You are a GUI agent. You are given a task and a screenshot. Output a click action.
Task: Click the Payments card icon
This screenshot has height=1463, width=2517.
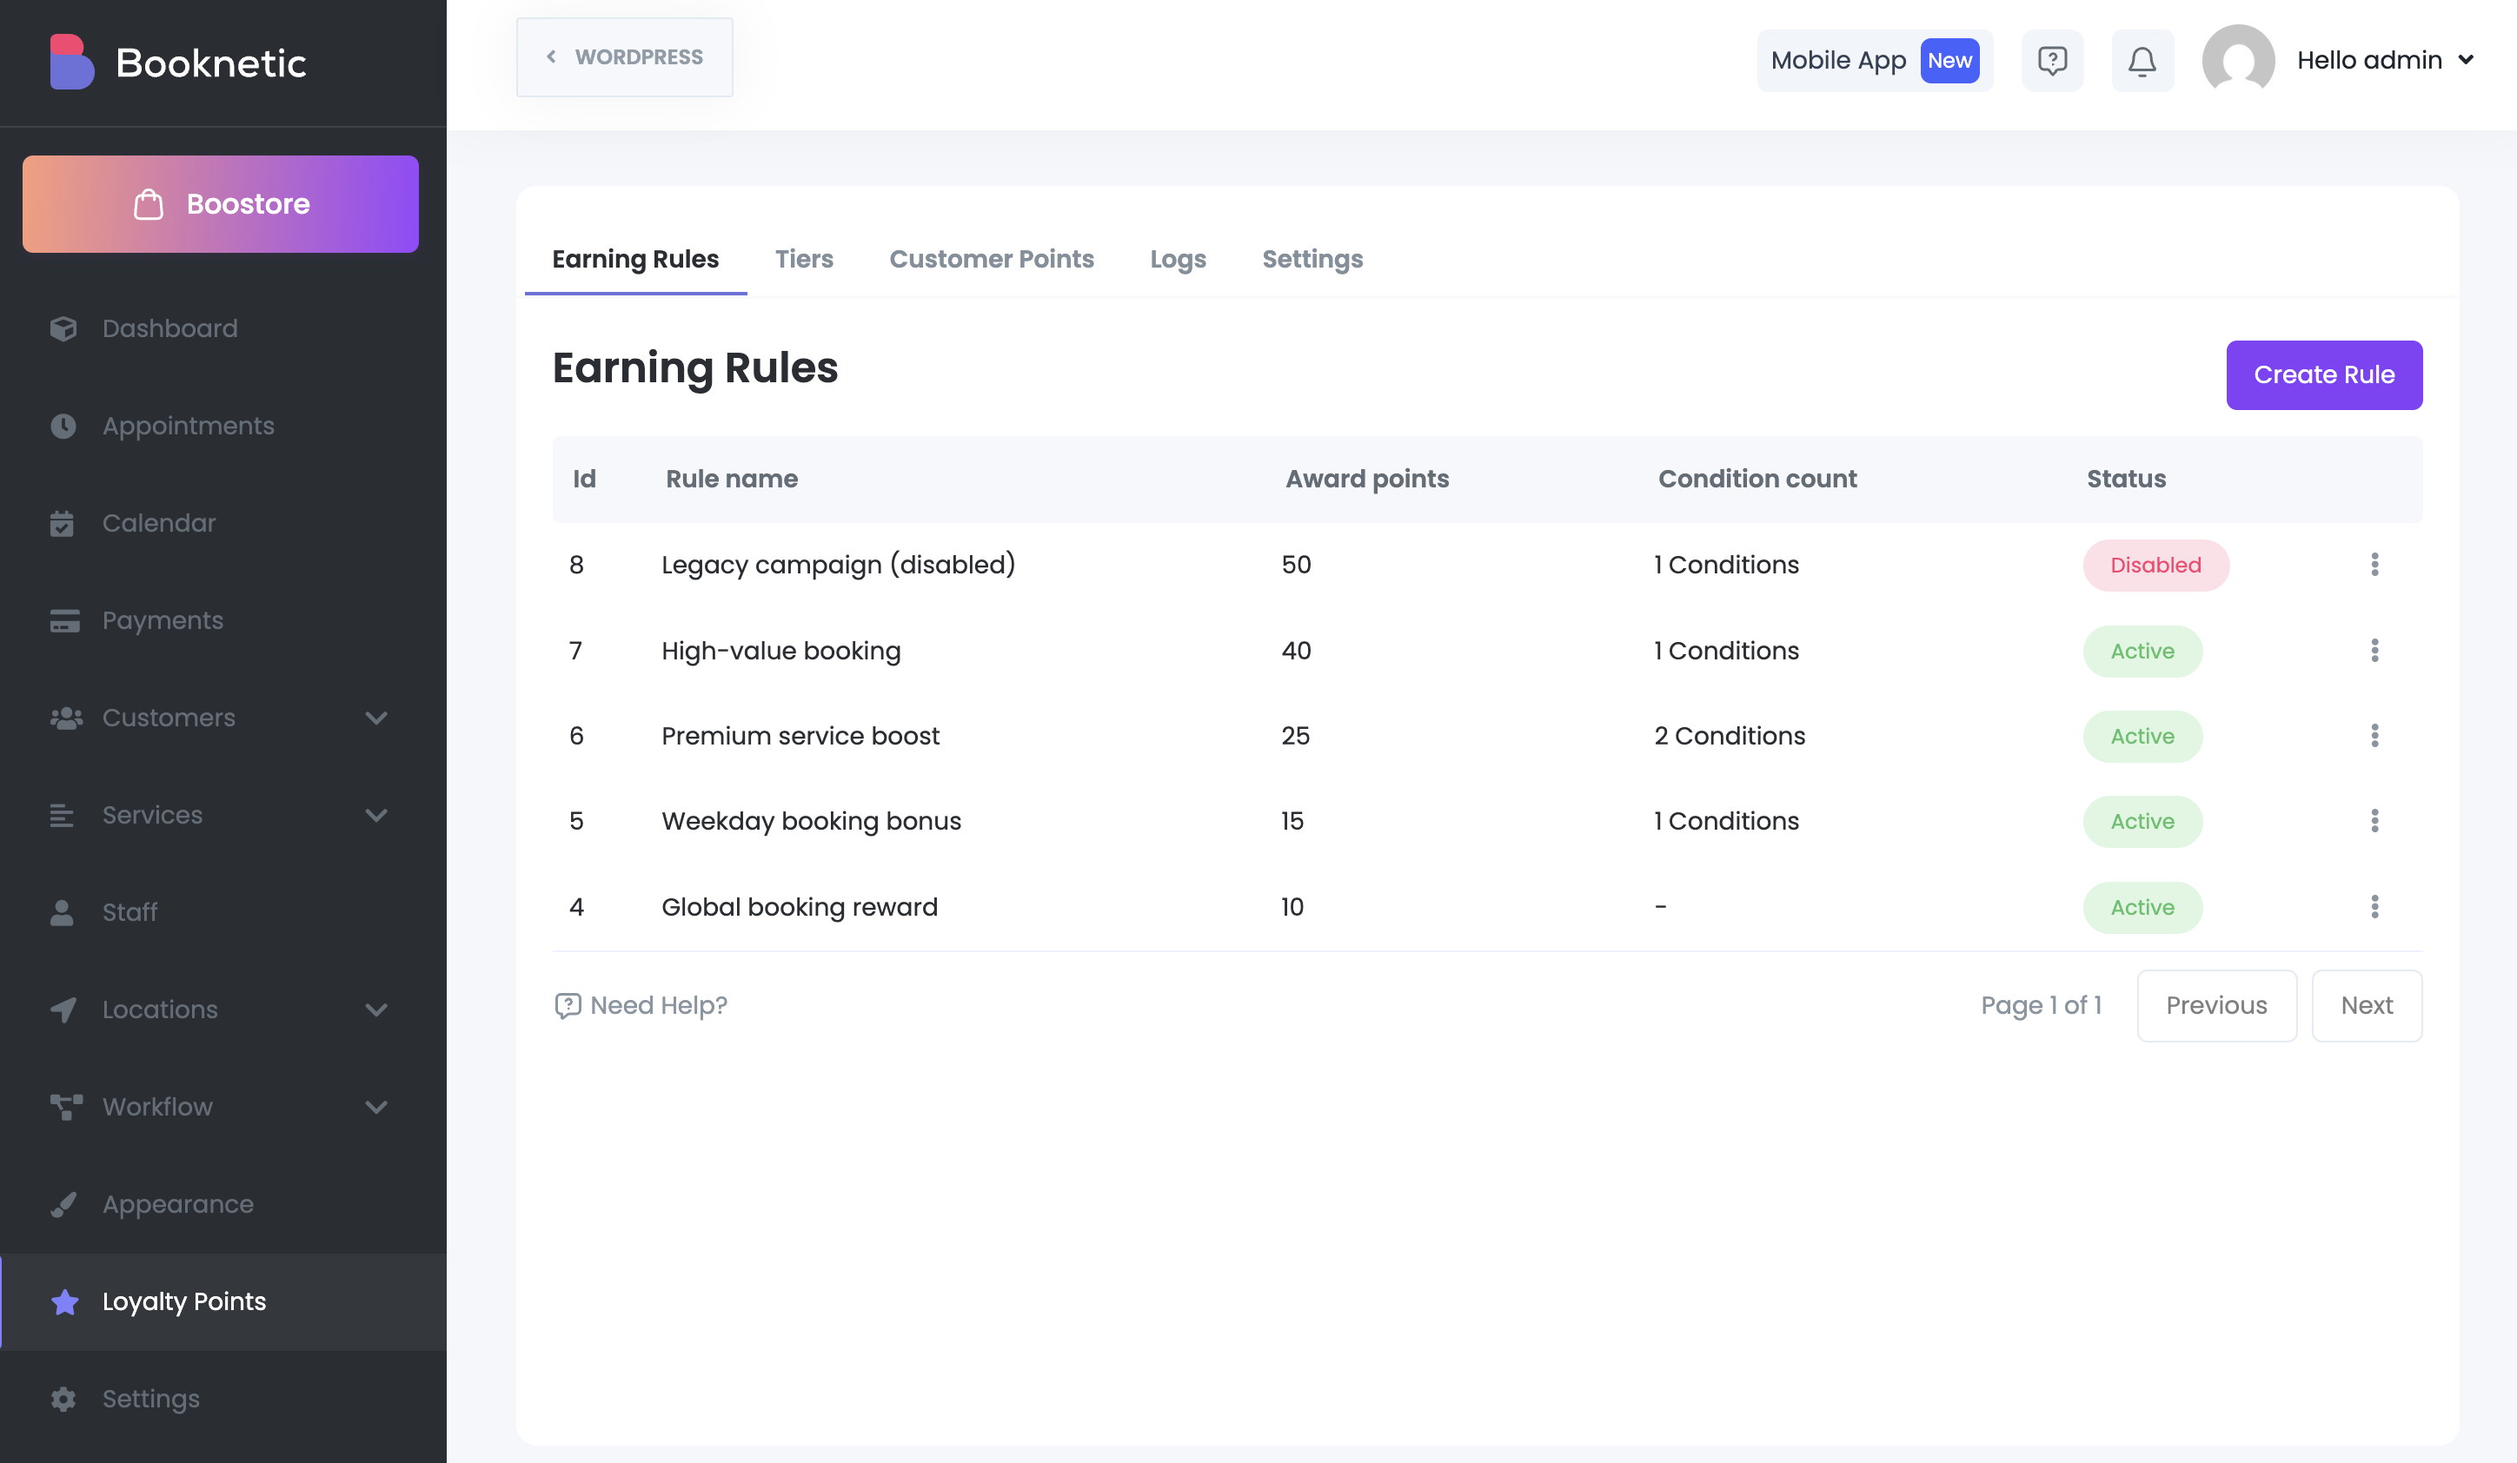pyautogui.click(x=65, y=620)
